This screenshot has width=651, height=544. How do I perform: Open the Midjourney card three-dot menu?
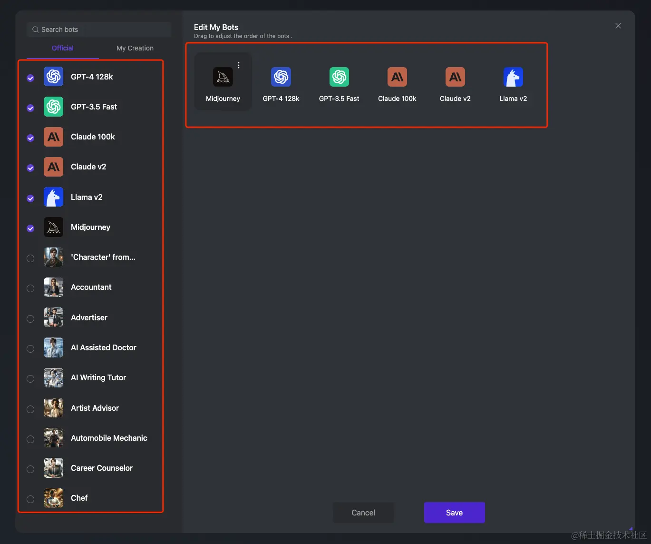[x=239, y=65]
